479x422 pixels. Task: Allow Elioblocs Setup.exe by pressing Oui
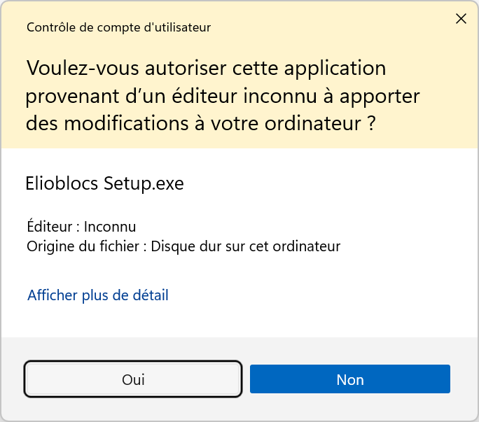tap(133, 379)
